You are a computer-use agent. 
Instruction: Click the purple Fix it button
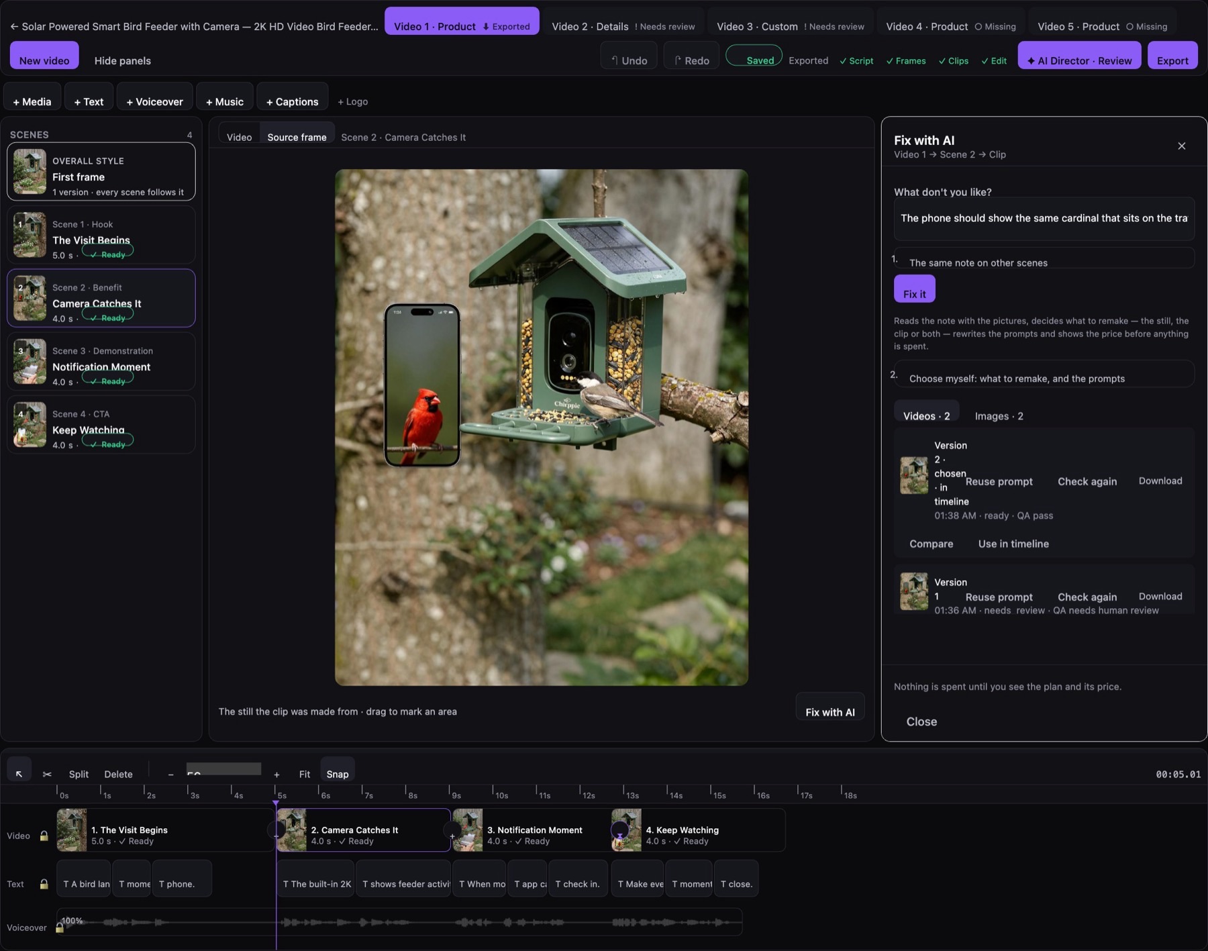(914, 289)
